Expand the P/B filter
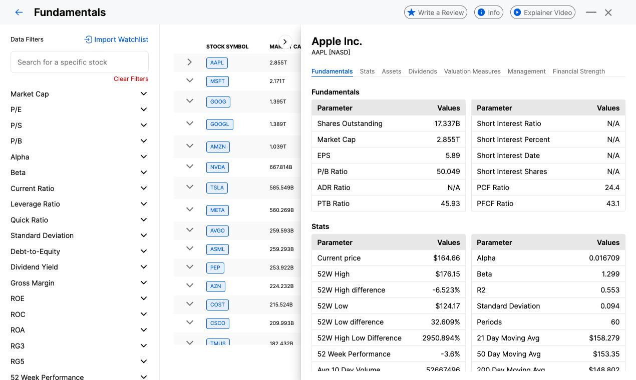This screenshot has height=380, width=636. pos(80,141)
